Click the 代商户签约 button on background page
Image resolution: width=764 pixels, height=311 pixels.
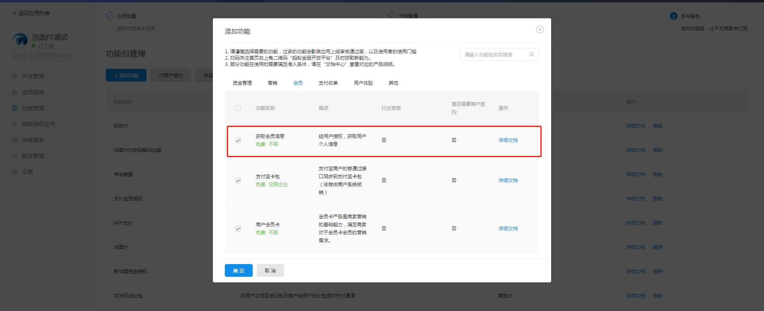[171, 75]
